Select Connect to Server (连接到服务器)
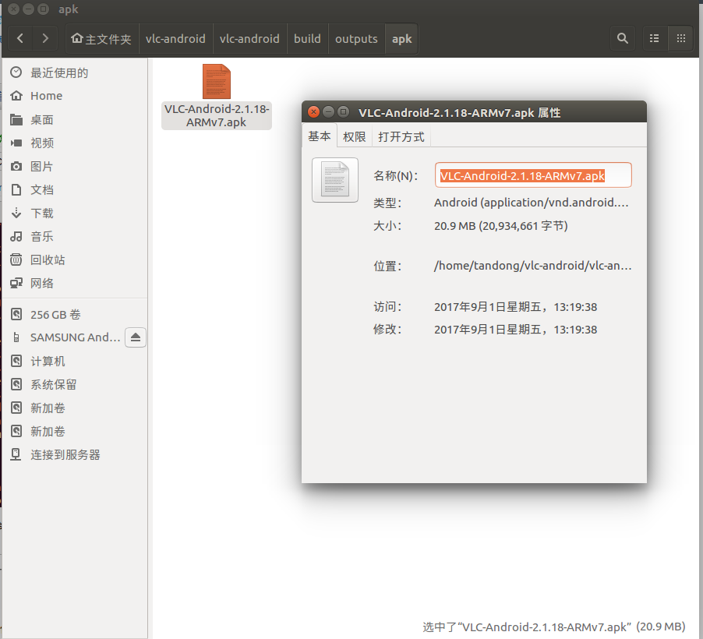 tap(75, 454)
